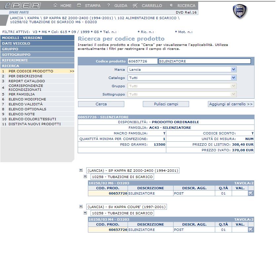Image resolution: width=277 pixels, height=253 pixels.
Task: Click the SILENZIATORE description field
Action: pyautogui.click(x=205, y=61)
